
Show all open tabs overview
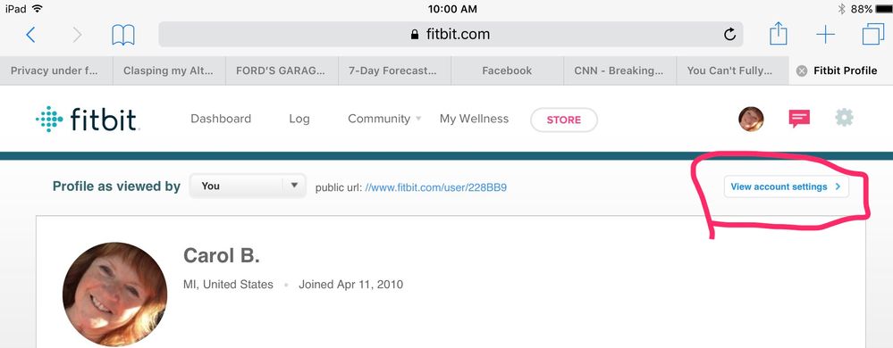pos(873,35)
